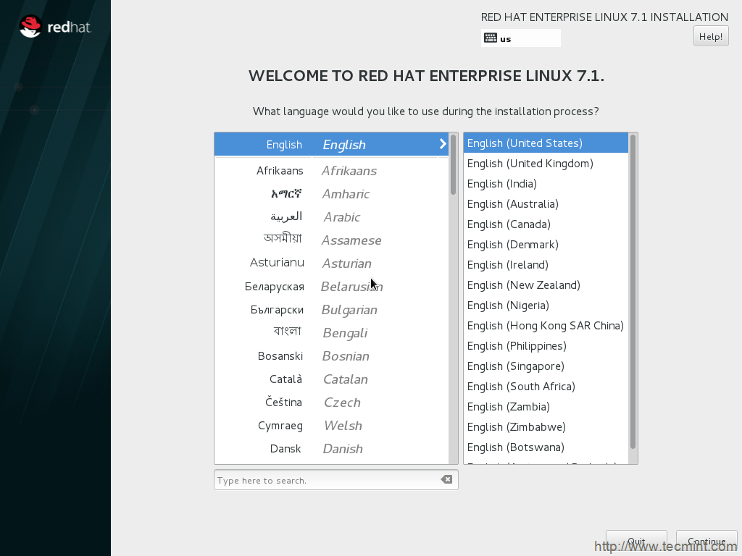Image resolution: width=742 pixels, height=556 pixels.
Task: Choose English (Philippines) locale
Action: [546, 346]
